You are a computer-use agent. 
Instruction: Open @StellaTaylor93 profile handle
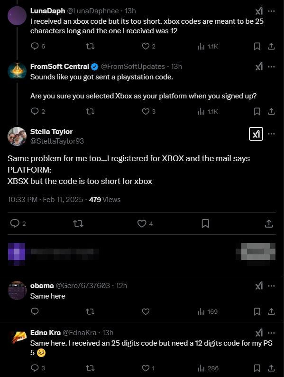pos(57,141)
